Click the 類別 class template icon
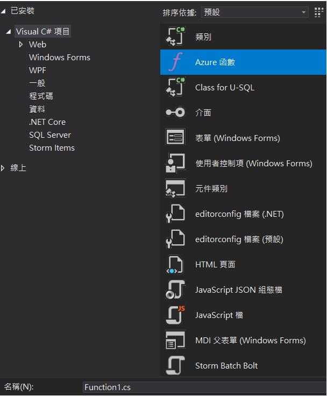327x396 pixels. coord(175,37)
